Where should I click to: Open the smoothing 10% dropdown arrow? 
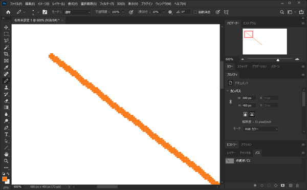click(x=164, y=12)
